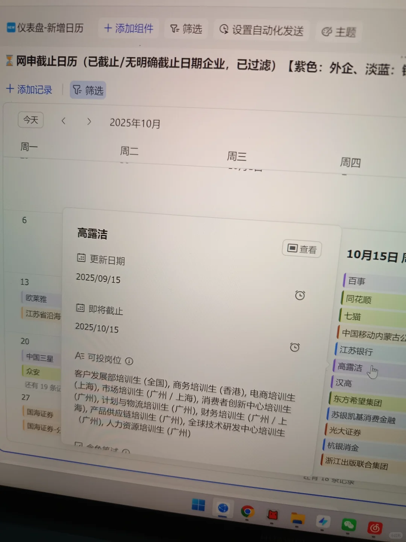
Task: Open 浙江出版联合集团 record
Action: [x=363, y=464]
